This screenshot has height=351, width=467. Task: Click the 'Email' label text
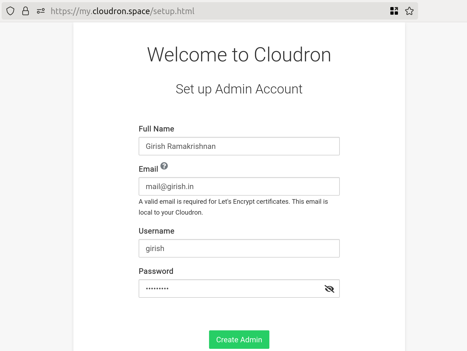148,169
